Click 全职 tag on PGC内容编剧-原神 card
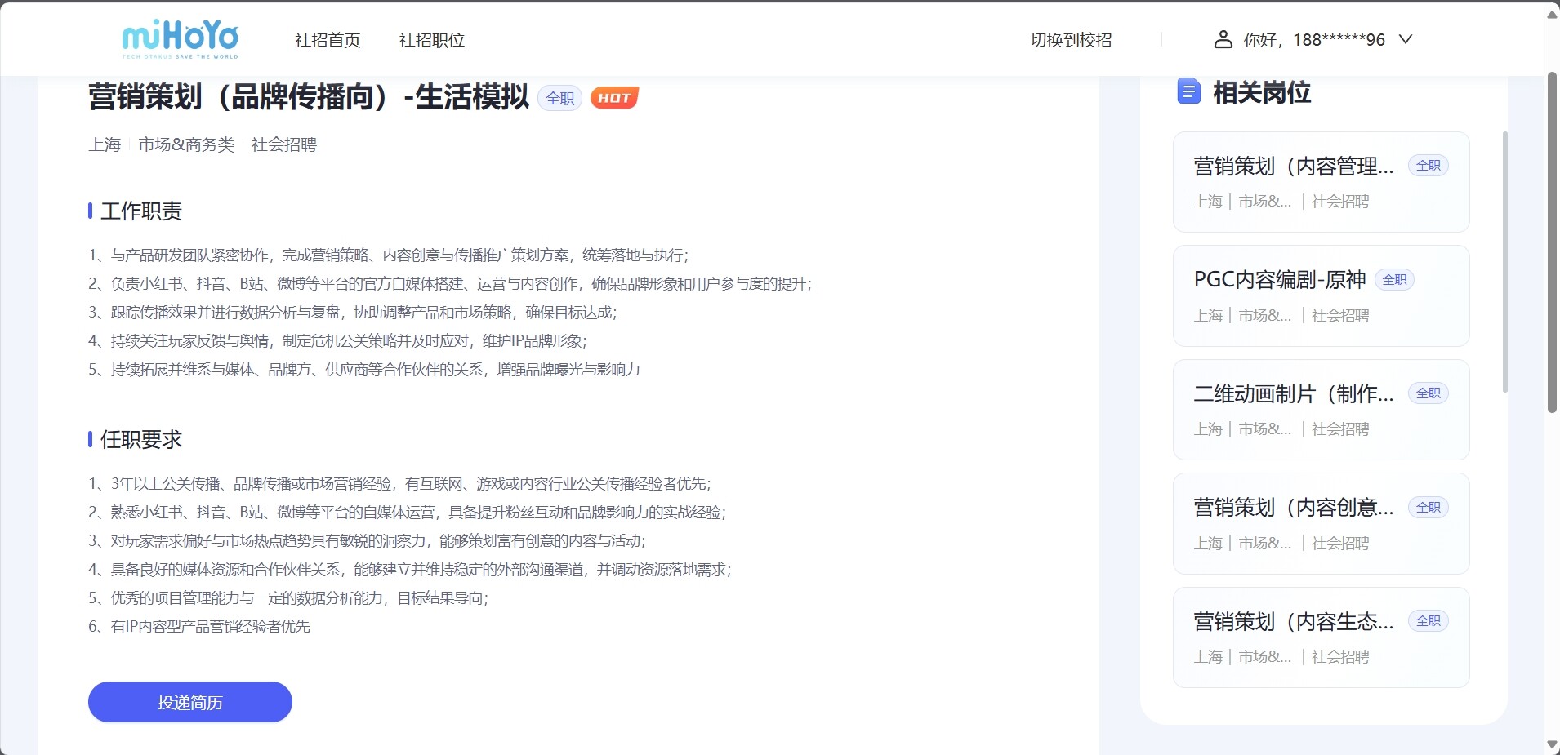1560x755 pixels. click(1394, 280)
